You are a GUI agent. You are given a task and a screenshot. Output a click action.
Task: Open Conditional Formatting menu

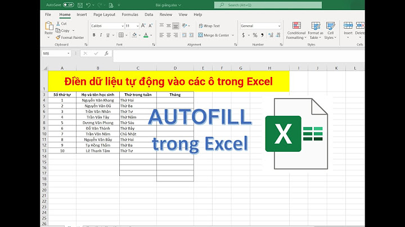click(x=296, y=30)
